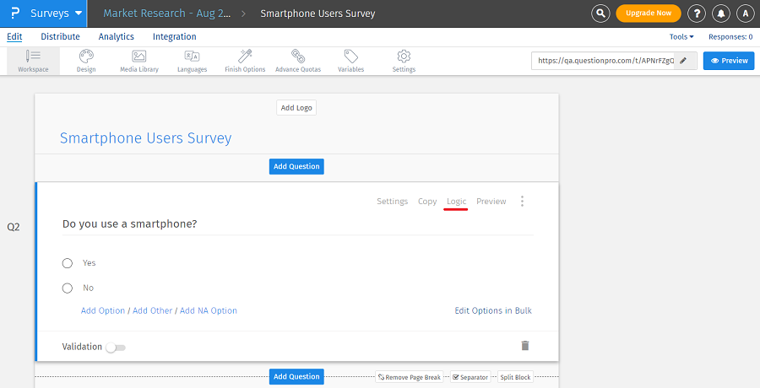Enable the Validation toggle
760x388 pixels.
[x=115, y=348]
